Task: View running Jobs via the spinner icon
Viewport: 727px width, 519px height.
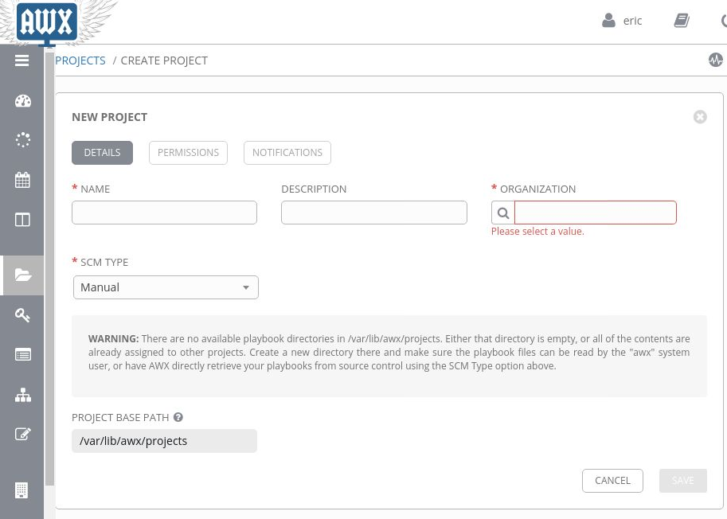Action: coord(22,140)
